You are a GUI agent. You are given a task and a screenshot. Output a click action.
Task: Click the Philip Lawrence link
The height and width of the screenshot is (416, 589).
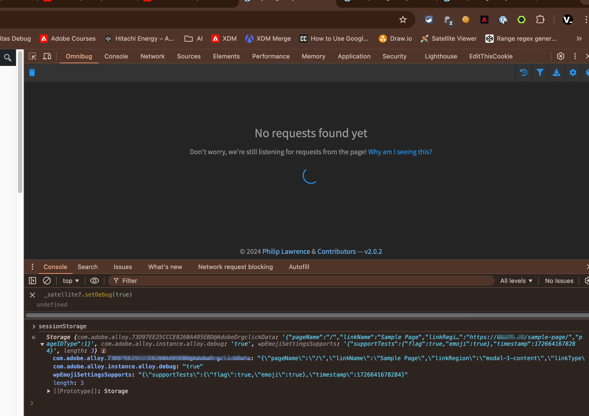pyautogui.click(x=286, y=251)
